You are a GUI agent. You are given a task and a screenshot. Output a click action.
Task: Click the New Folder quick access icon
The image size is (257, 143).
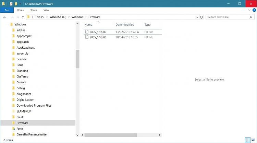click(16, 4)
